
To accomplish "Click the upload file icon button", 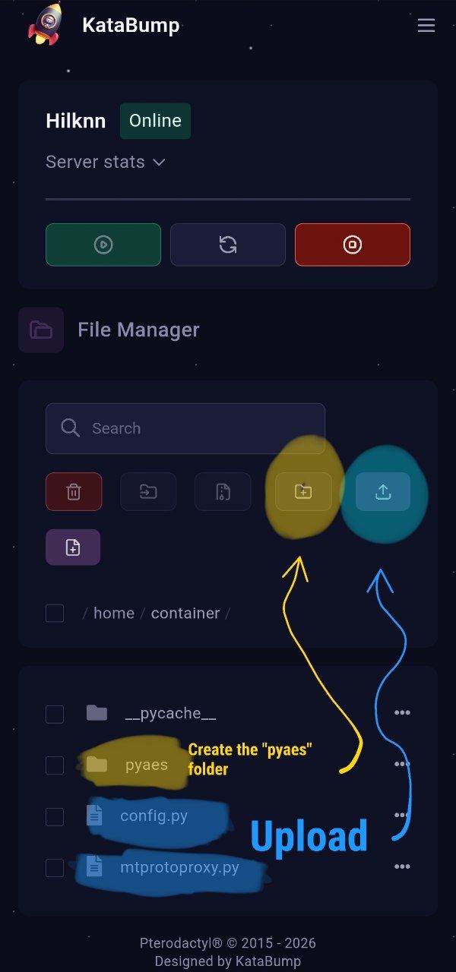I will pyautogui.click(x=383, y=491).
